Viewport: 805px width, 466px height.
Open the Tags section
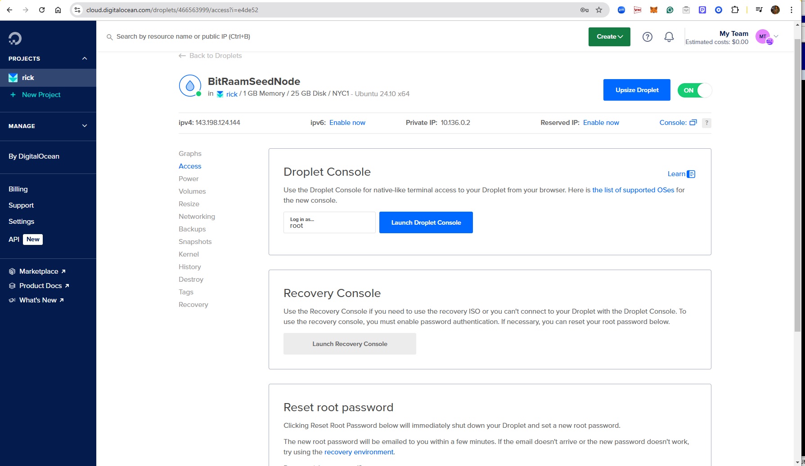pyautogui.click(x=186, y=292)
